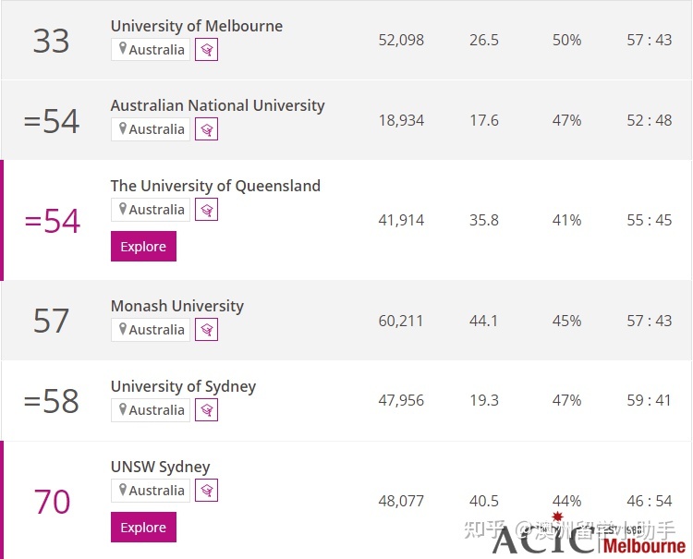Select Australia tag under UNSW Sydney
693x559 pixels.
[151, 491]
